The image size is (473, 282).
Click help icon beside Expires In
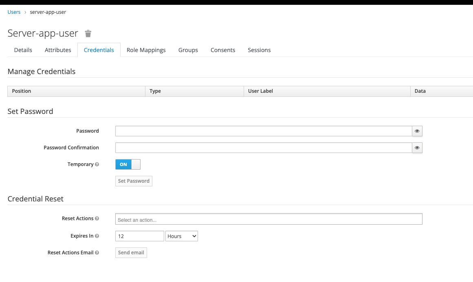[x=97, y=236]
